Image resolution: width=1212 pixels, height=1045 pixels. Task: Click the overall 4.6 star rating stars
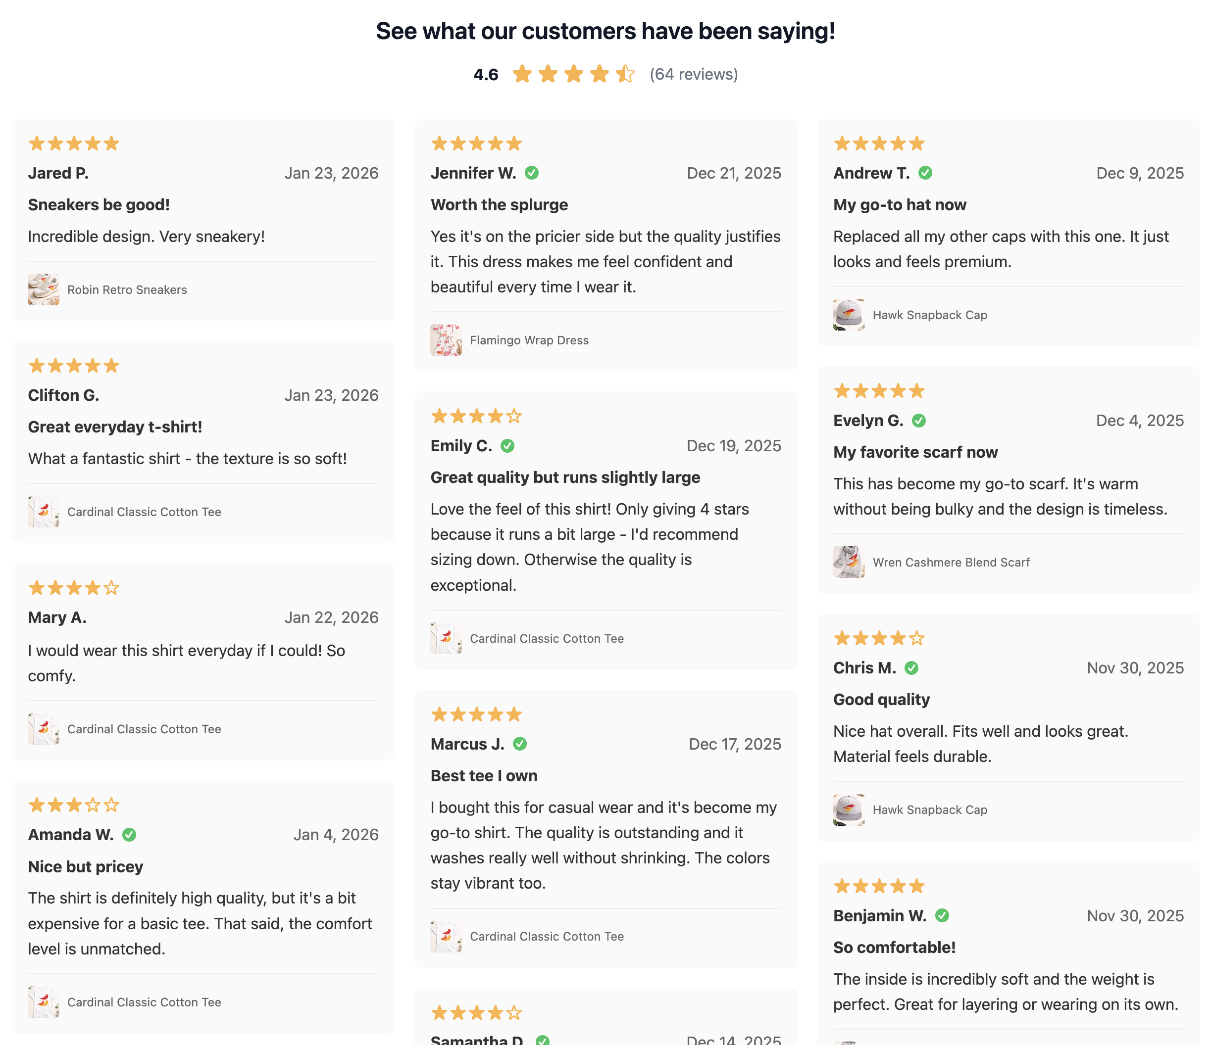[x=573, y=74]
